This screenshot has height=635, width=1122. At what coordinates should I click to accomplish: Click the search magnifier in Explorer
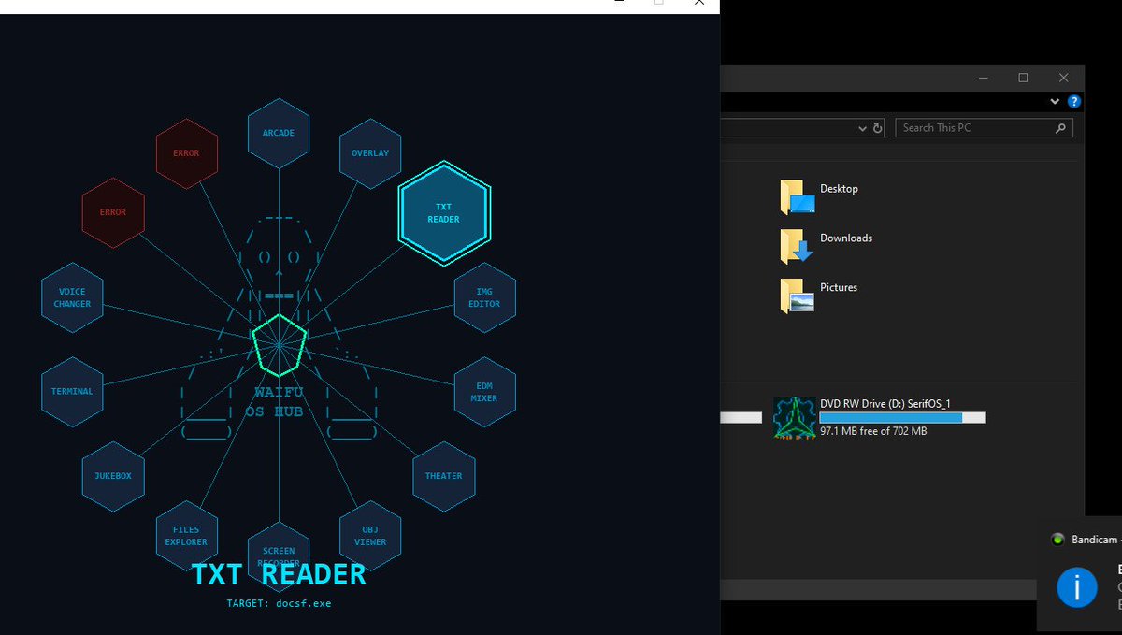coord(1060,128)
